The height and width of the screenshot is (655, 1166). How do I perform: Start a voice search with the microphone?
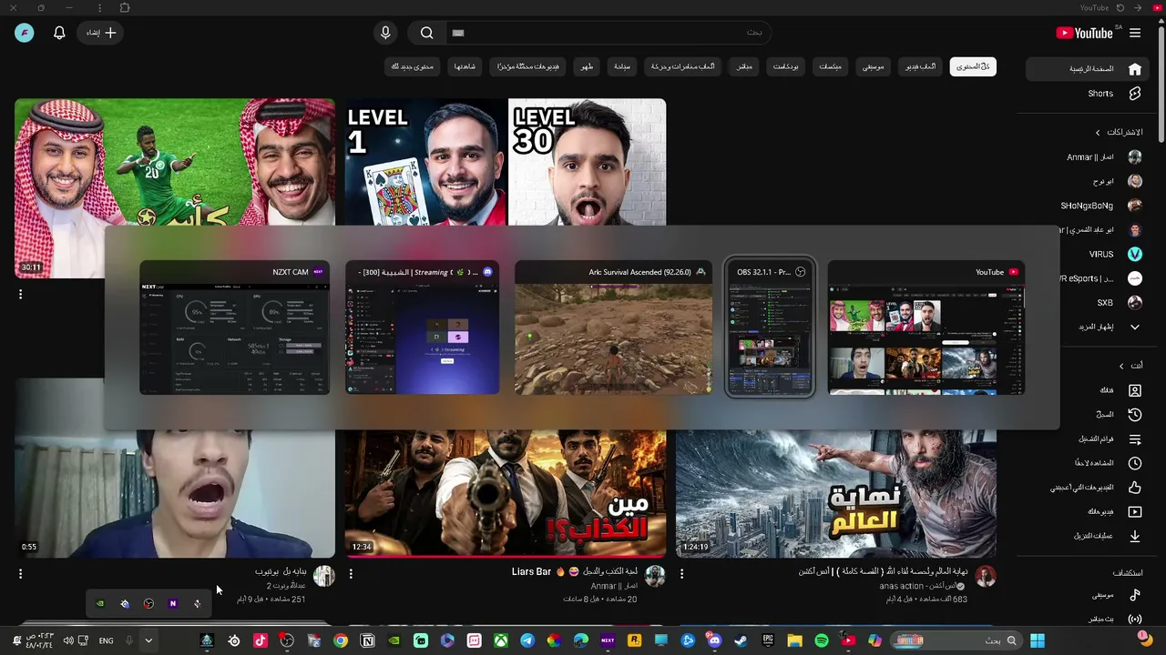(385, 33)
